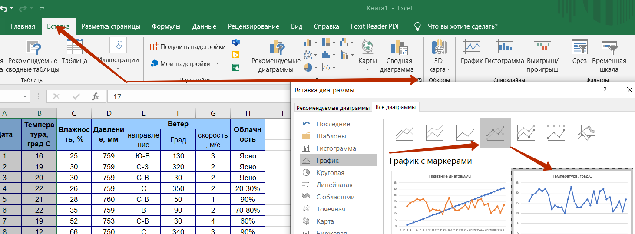
Task: Click the 3D Map (3D-карта) icon
Action: [439, 47]
